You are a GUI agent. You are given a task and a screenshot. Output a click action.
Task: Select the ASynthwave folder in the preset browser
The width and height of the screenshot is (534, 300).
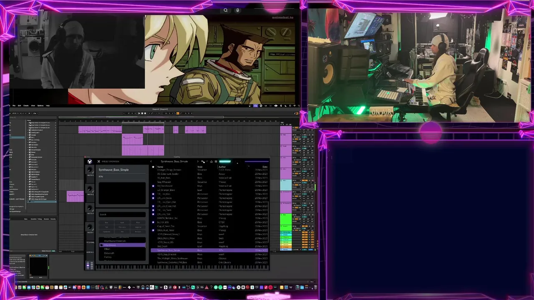tap(122, 245)
